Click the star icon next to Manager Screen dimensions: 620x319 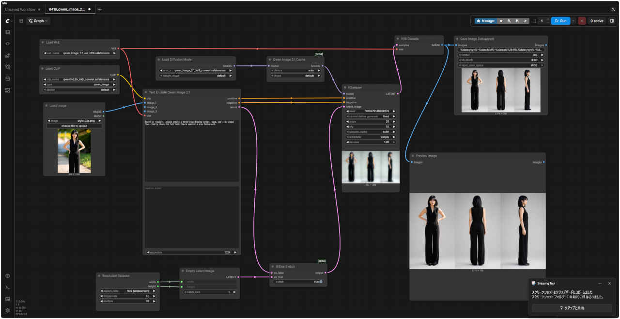pos(501,21)
